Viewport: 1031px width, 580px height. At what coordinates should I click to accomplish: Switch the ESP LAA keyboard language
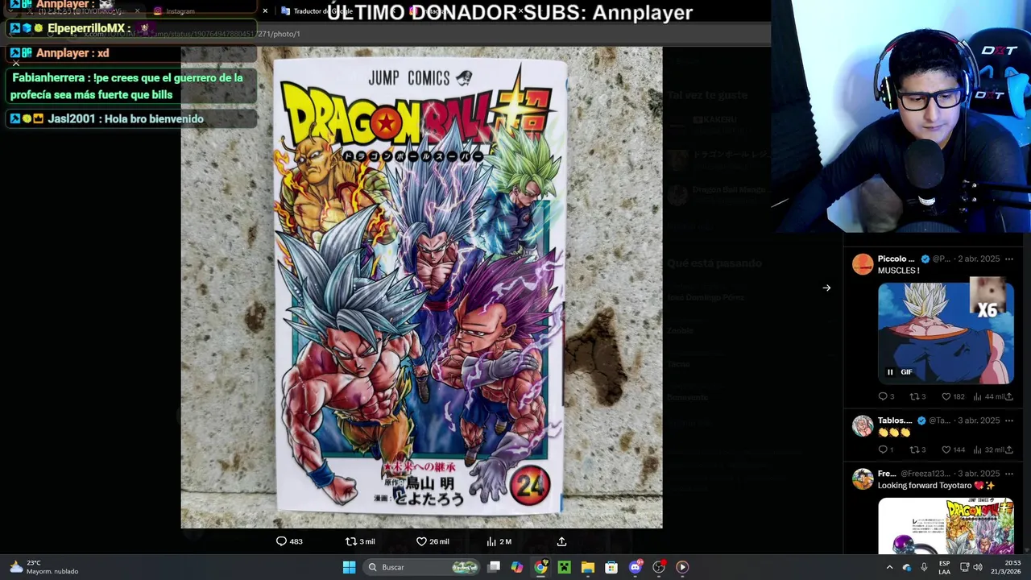[x=944, y=567]
